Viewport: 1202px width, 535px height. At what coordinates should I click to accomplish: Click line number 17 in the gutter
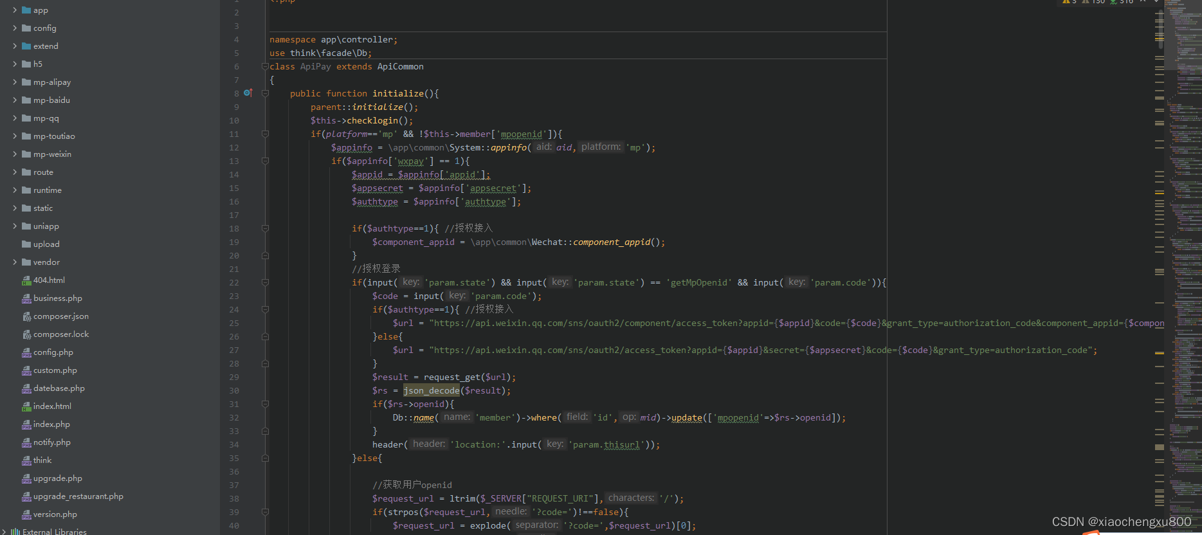pyautogui.click(x=234, y=215)
